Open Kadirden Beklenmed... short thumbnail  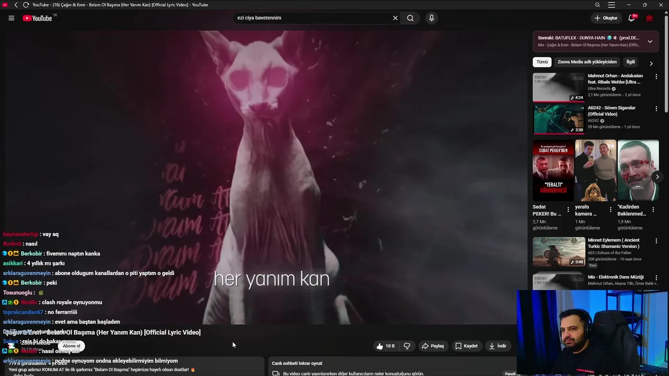638,170
